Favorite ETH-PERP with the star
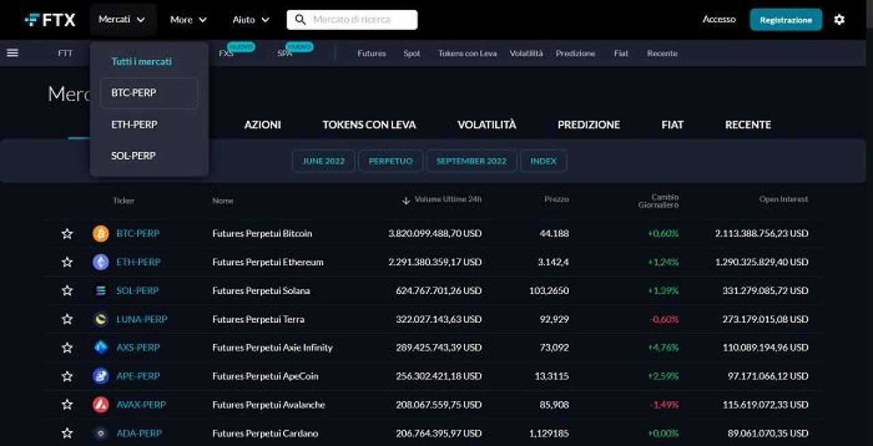Image resolution: width=873 pixels, height=446 pixels. [67, 262]
